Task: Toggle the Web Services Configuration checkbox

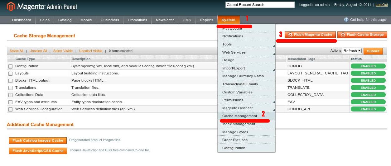Action: [x=11, y=109]
